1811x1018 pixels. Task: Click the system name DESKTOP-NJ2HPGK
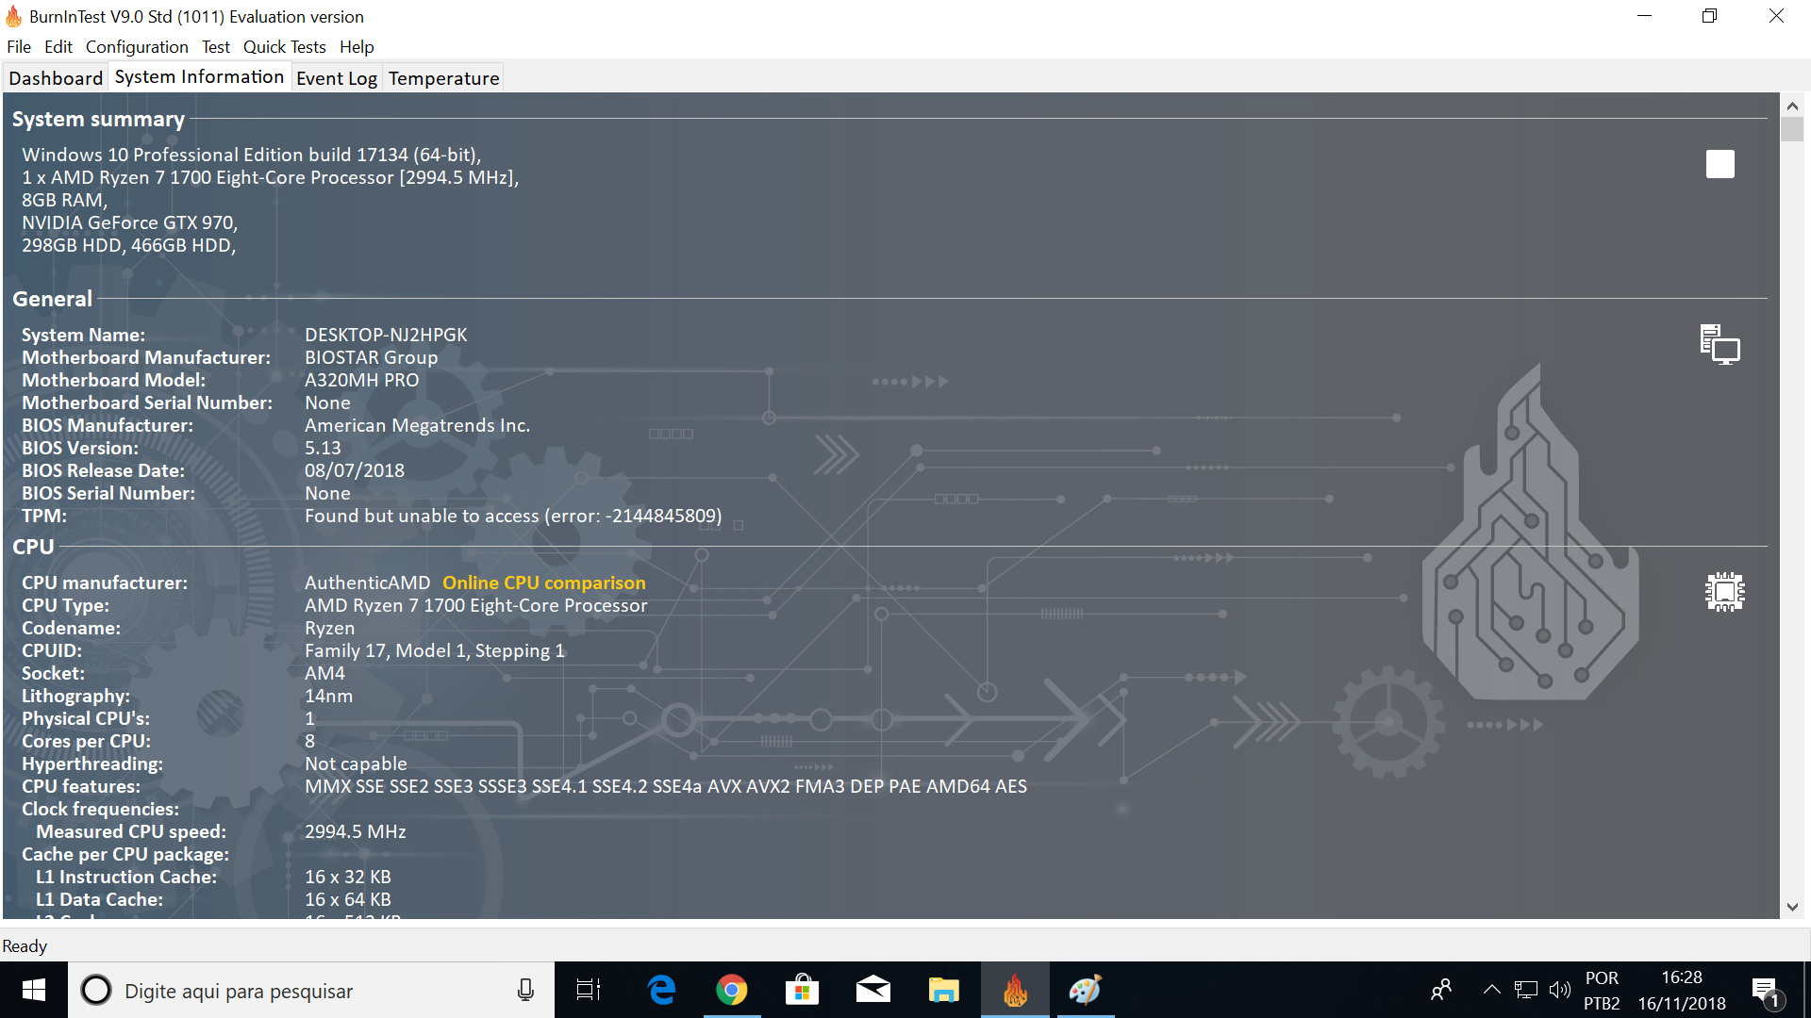[386, 335]
